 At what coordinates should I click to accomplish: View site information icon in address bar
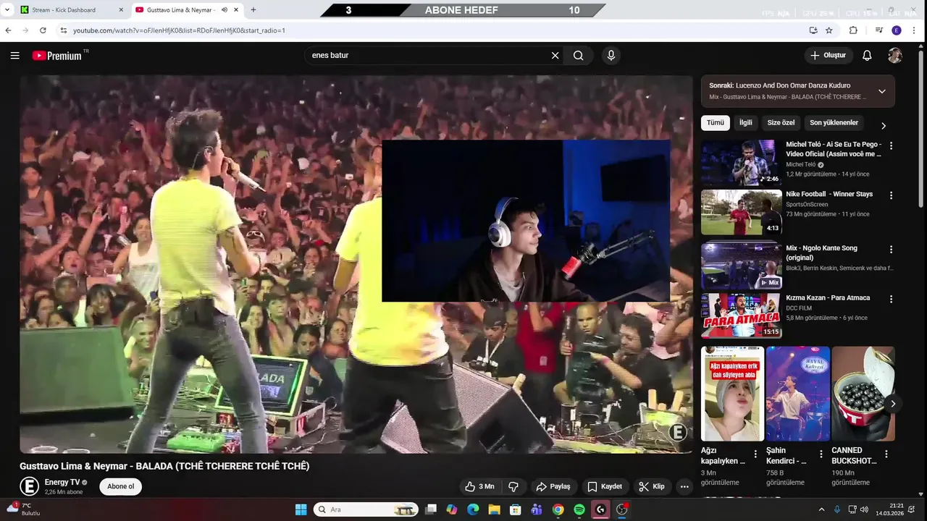pos(64,30)
